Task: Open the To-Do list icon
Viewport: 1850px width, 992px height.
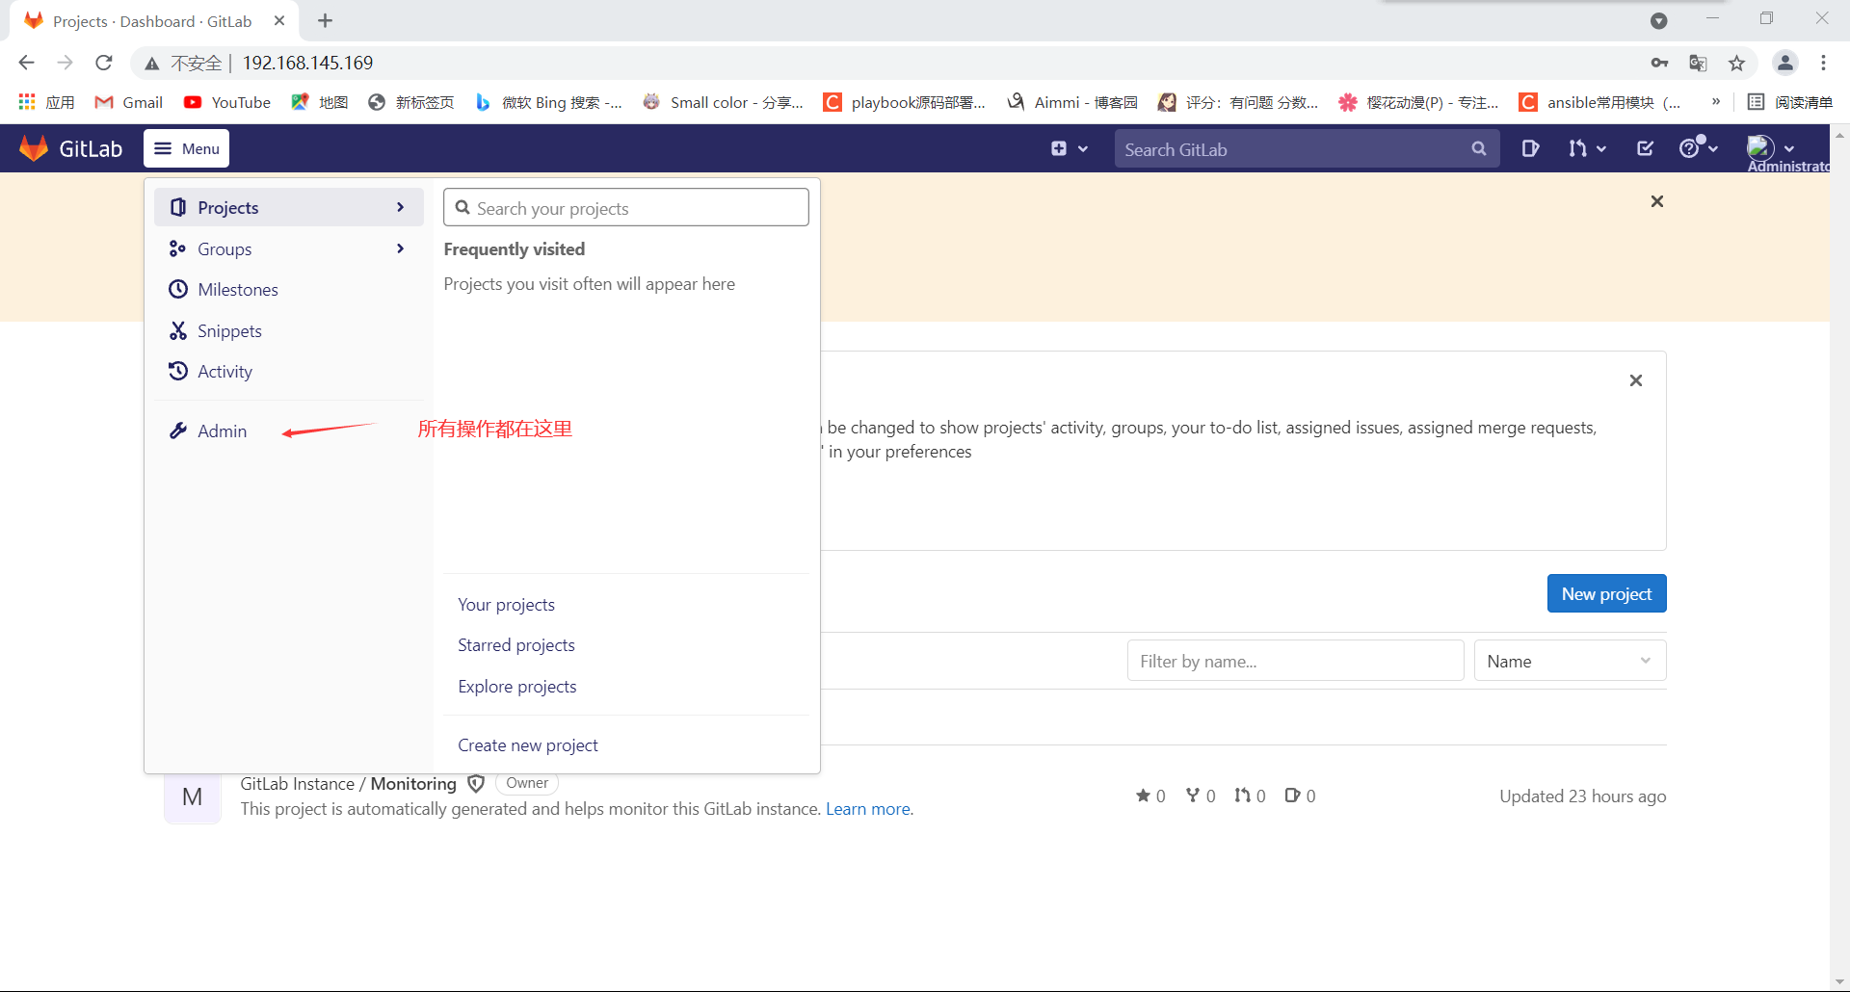Action: click(1646, 148)
